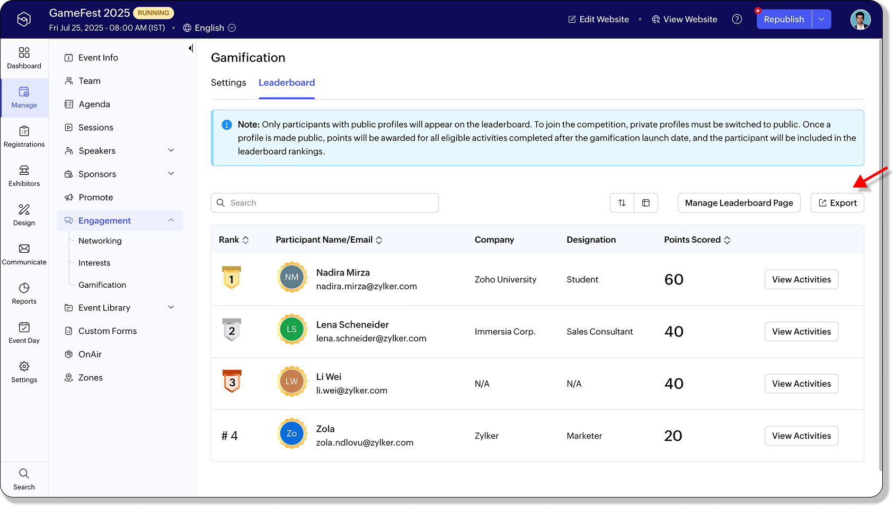This screenshot has height=506, width=895.
Task: View Activities for Nadira Mirza
Action: pyautogui.click(x=801, y=279)
